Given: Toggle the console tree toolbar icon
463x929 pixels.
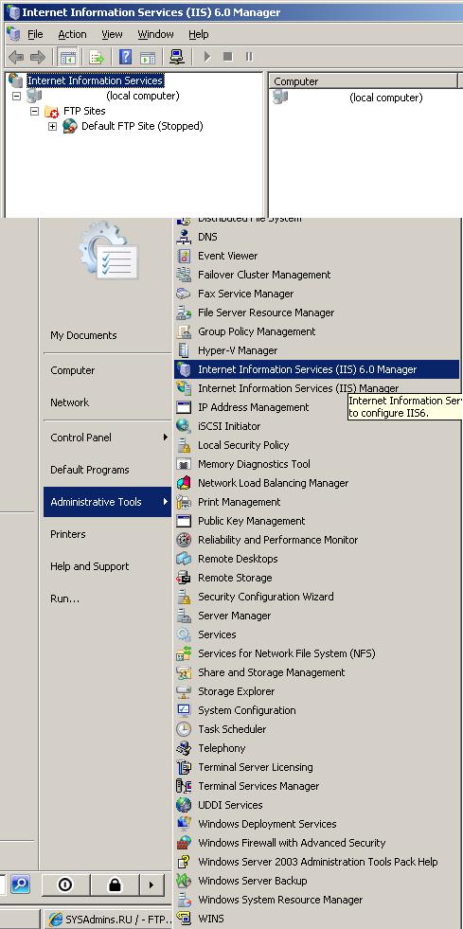Looking at the screenshot, I should click(x=68, y=58).
